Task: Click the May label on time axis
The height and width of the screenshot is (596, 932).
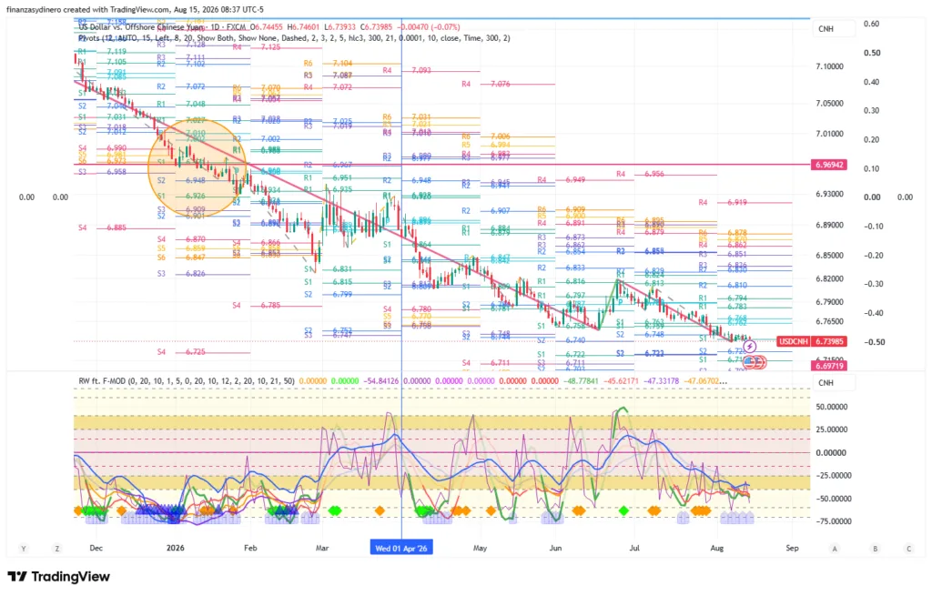Action: pyautogui.click(x=480, y=548)
